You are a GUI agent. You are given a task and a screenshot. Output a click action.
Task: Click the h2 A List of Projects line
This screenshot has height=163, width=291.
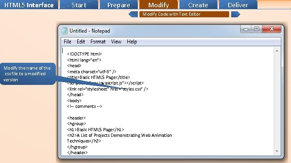tap(120, 135)
